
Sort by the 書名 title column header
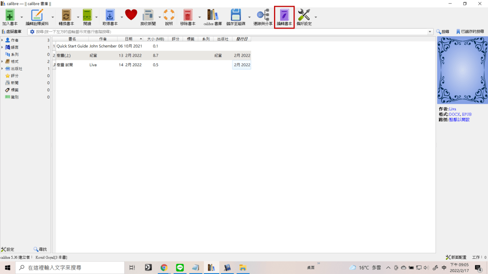tap(72, 39)
